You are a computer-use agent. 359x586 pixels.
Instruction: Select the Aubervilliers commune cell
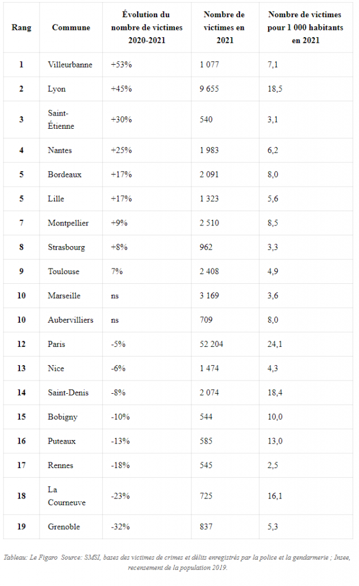pos(71,320)
